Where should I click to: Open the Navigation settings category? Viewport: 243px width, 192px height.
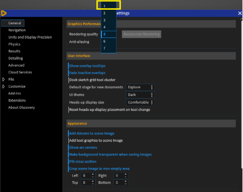pos(17,30)
